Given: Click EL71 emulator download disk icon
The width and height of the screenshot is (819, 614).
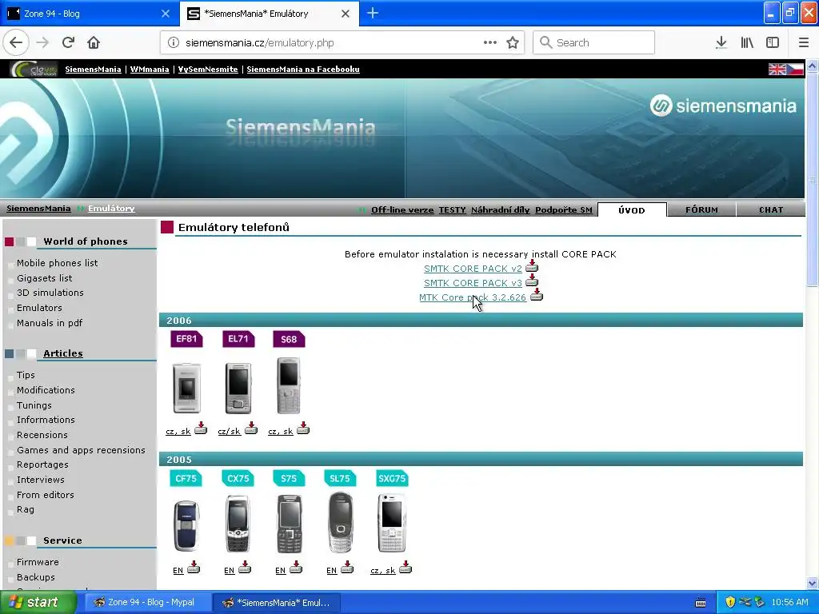Looking at the screenshot, I should (x=251, y=429).
